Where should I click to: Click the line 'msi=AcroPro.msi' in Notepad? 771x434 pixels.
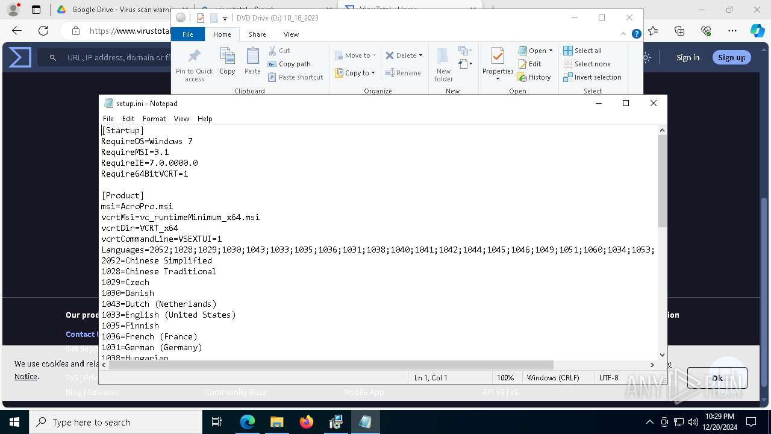click(x=137, y=206)
